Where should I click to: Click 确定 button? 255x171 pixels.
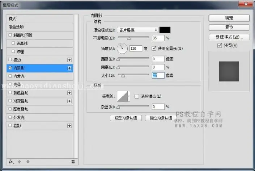tap(229, 18)
